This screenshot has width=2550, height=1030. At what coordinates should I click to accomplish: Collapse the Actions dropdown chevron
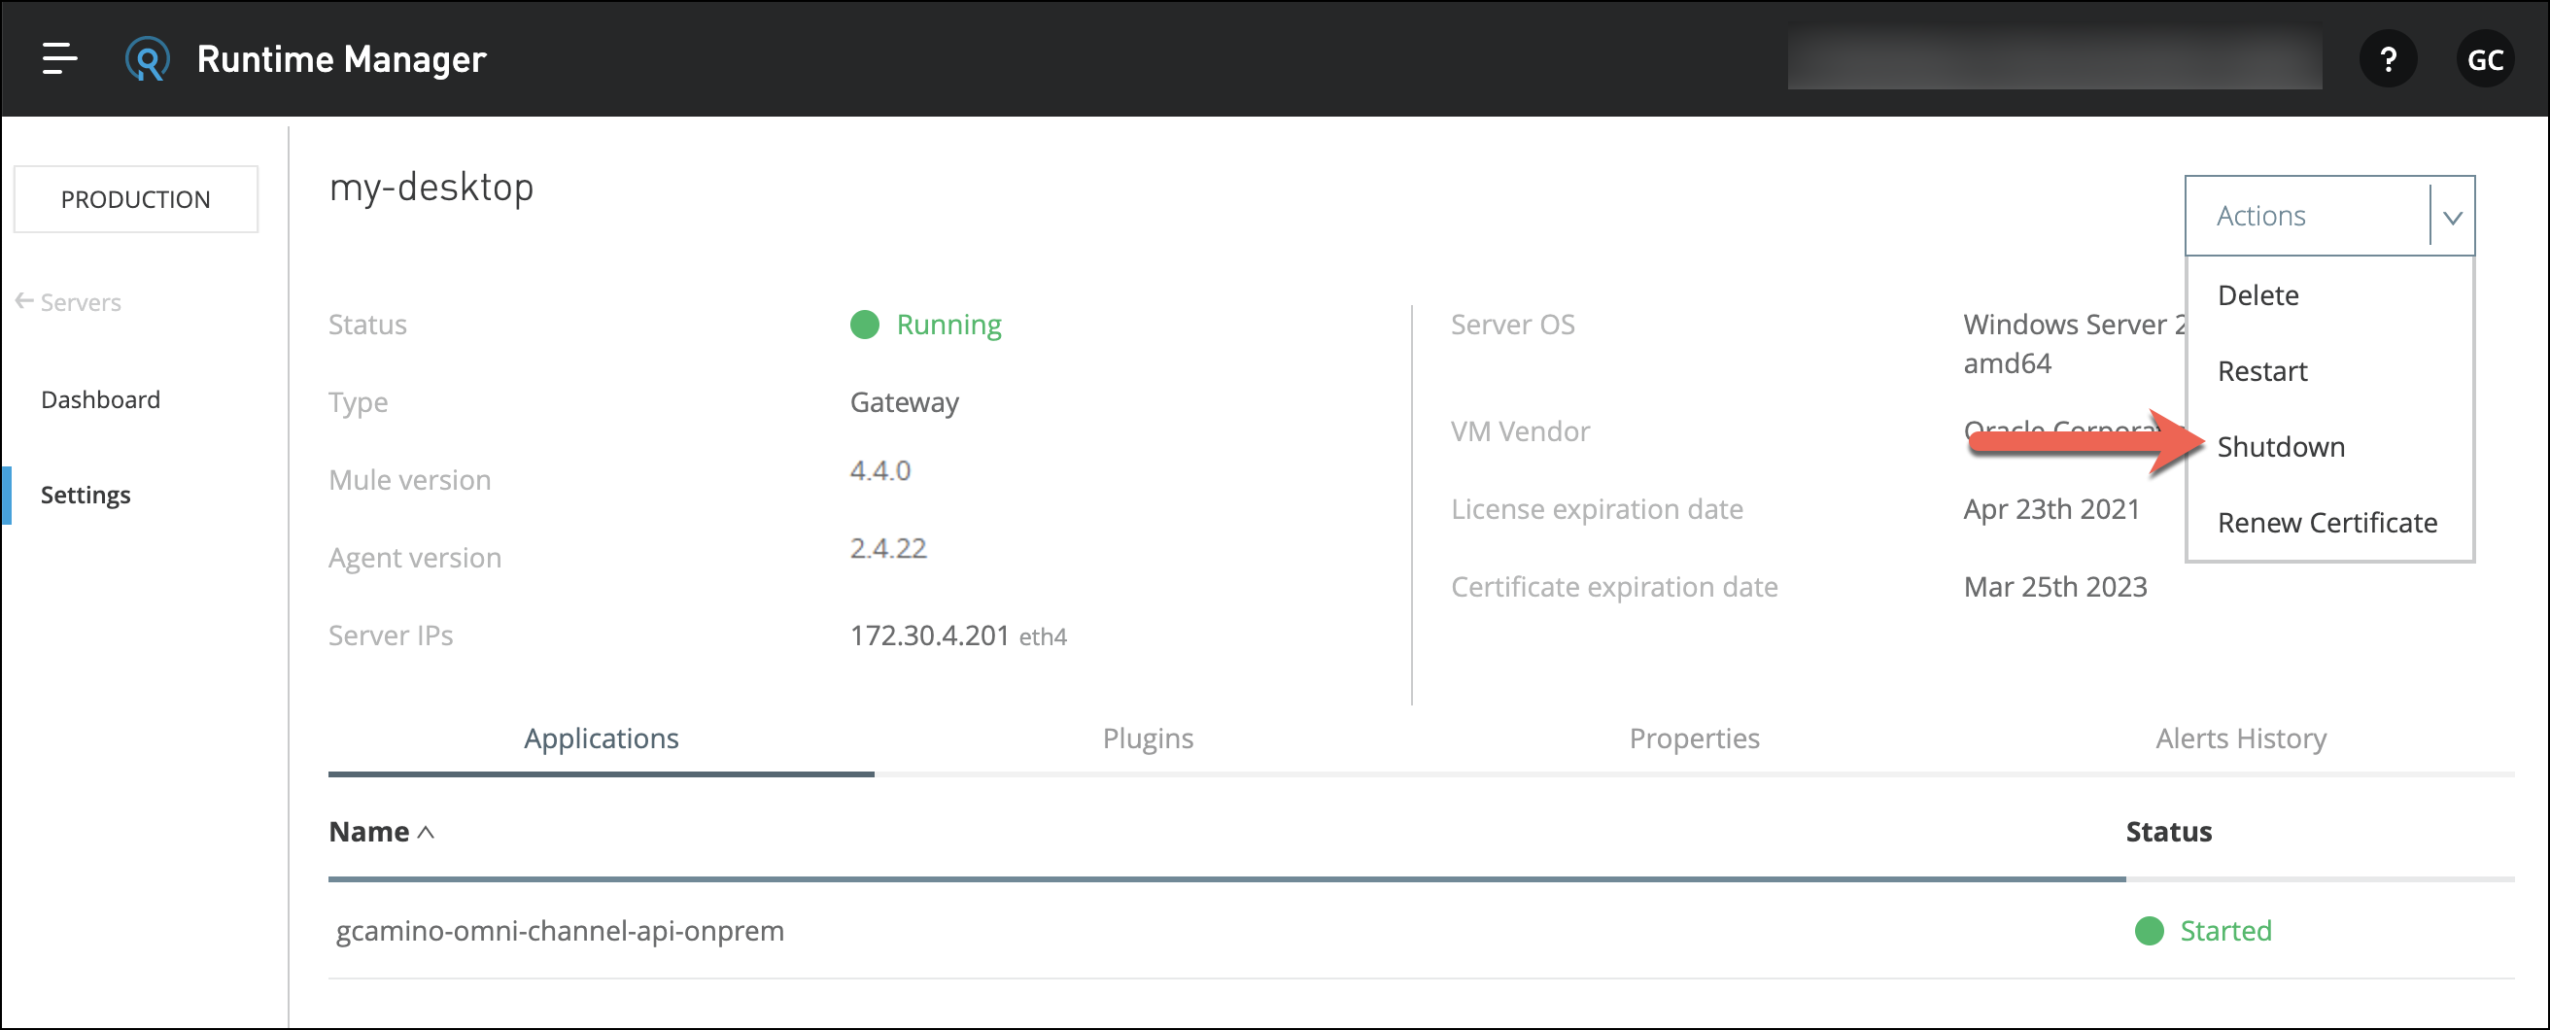[x=2452, y=217]
